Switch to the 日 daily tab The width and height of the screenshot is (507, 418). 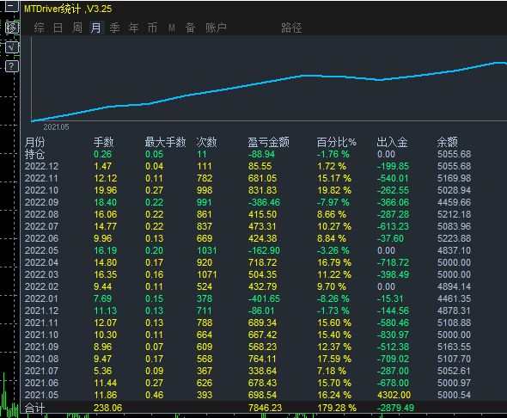coord(58,28)
